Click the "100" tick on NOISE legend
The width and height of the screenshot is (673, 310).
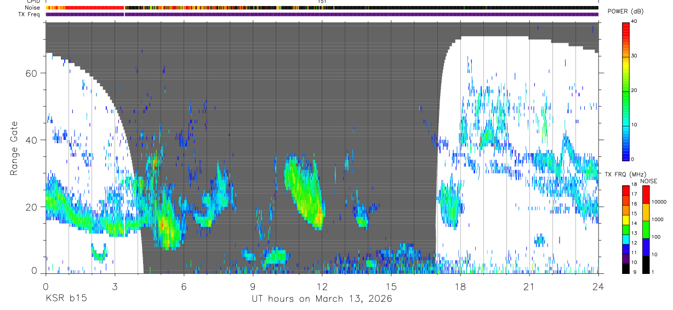pos(655,237)
